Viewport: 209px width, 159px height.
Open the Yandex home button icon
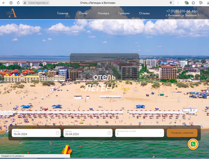(11, 3)
